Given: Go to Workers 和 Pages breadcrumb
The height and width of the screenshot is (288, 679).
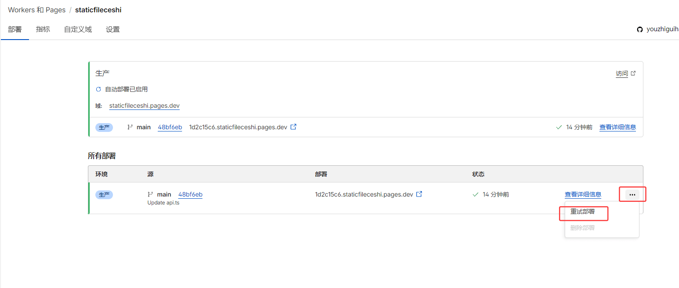Looking at the screenshot, I should (x=36, y=10).
